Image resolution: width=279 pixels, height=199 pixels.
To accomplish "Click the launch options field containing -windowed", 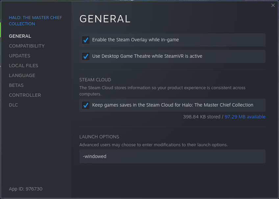I will [x=172, y=156].
